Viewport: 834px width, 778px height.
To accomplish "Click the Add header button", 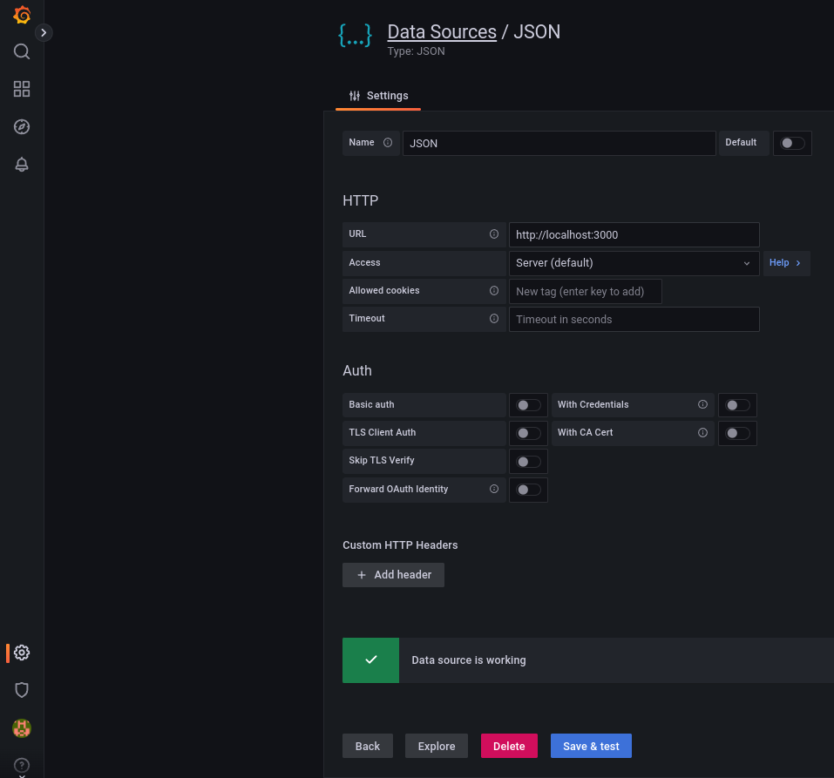I will click(393, 575).
